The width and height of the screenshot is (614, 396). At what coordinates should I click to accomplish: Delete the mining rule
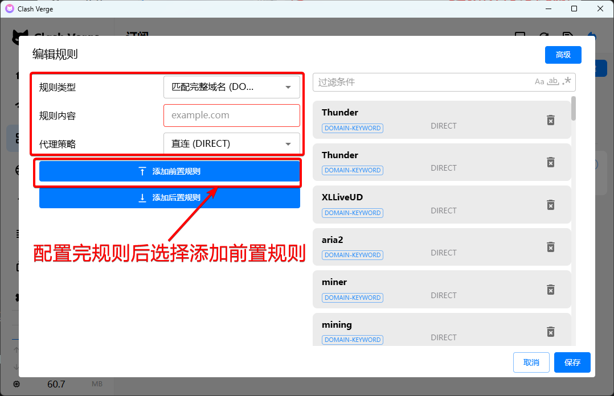click(550, 332)
